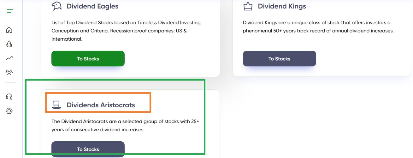Open the settings gear in sidebar
The height and width of the screenshot is (158, 413).
(x=9, y=111)
